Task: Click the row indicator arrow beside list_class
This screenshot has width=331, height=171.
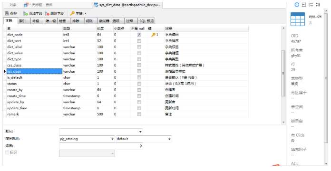Action: pos(5,71)
